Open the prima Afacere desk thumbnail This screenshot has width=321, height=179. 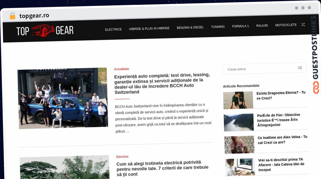(240, 167)
